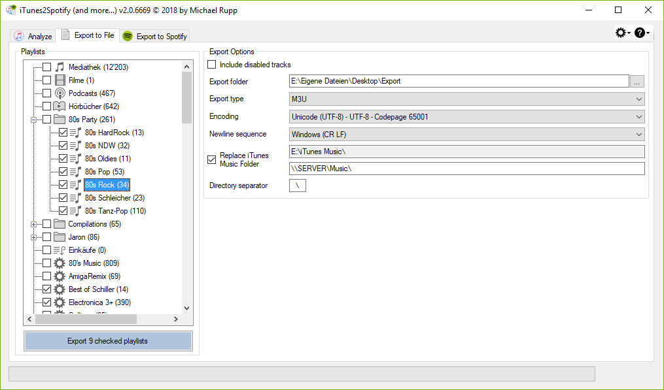This screenshot has width=664, height=390.
Task: Click the folder icon of Jaron
Action: pos(60,237)
